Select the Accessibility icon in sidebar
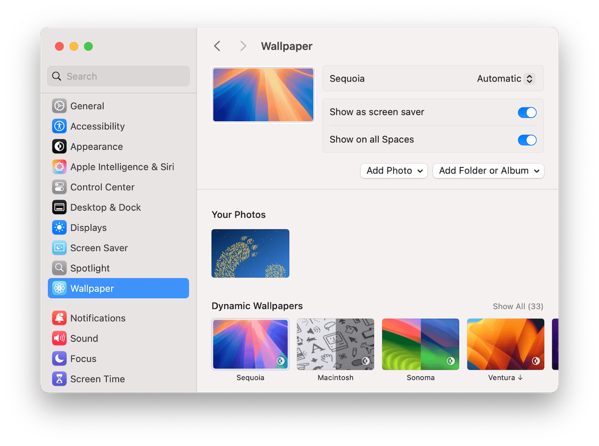 point(59,126)
